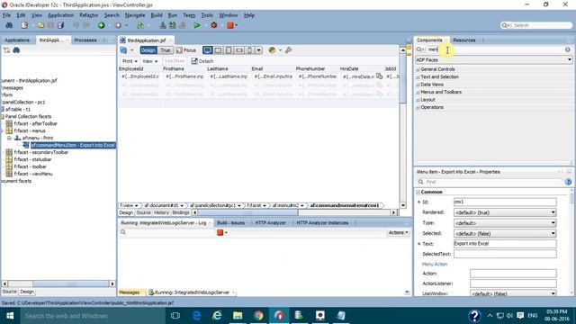Toggle the True button beside Design
The width and height of the screenshot is (576, 324).
(x=166, y=50)
